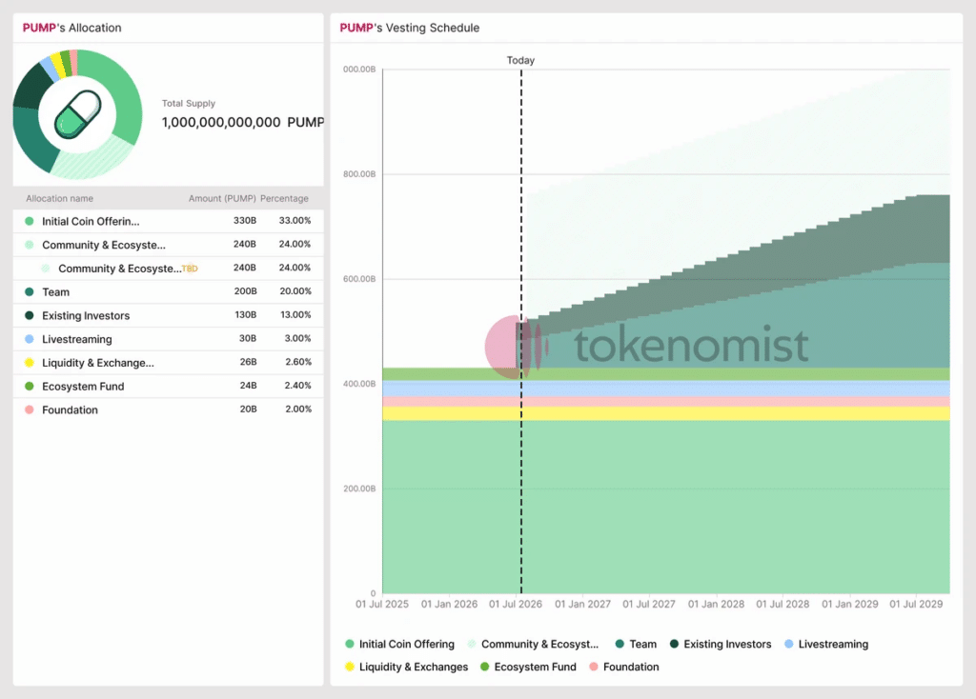Click the Allocation name column header
Viewport: 976px width, 699px height.
(60, 198)
